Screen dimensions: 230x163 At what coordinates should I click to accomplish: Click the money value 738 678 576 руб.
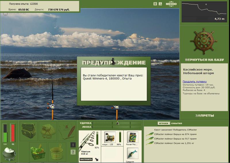point(59,10)
